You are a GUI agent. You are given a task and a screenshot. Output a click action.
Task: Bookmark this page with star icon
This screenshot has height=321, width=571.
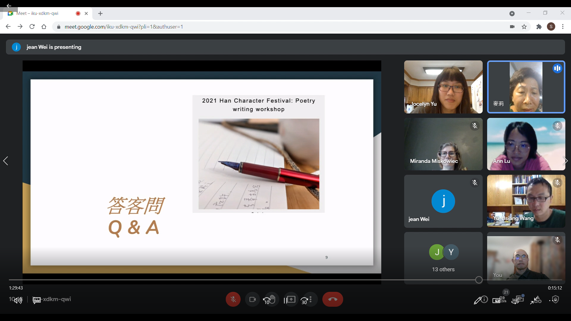point(524,27)
